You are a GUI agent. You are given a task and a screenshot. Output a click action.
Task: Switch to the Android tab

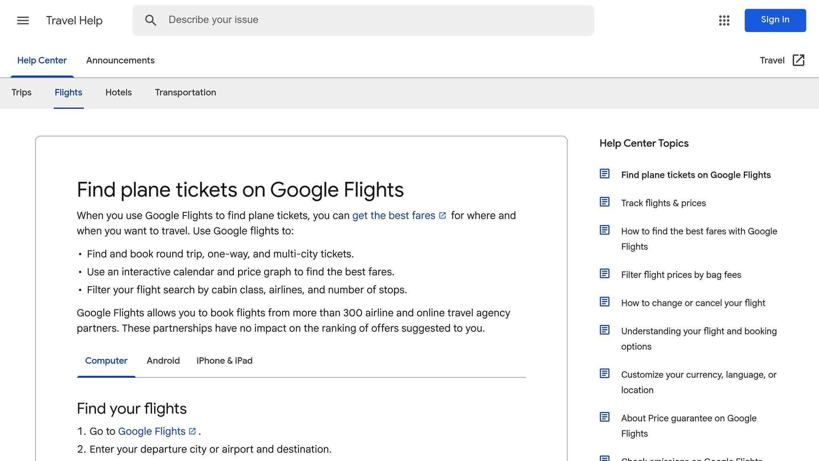(163, 361)
